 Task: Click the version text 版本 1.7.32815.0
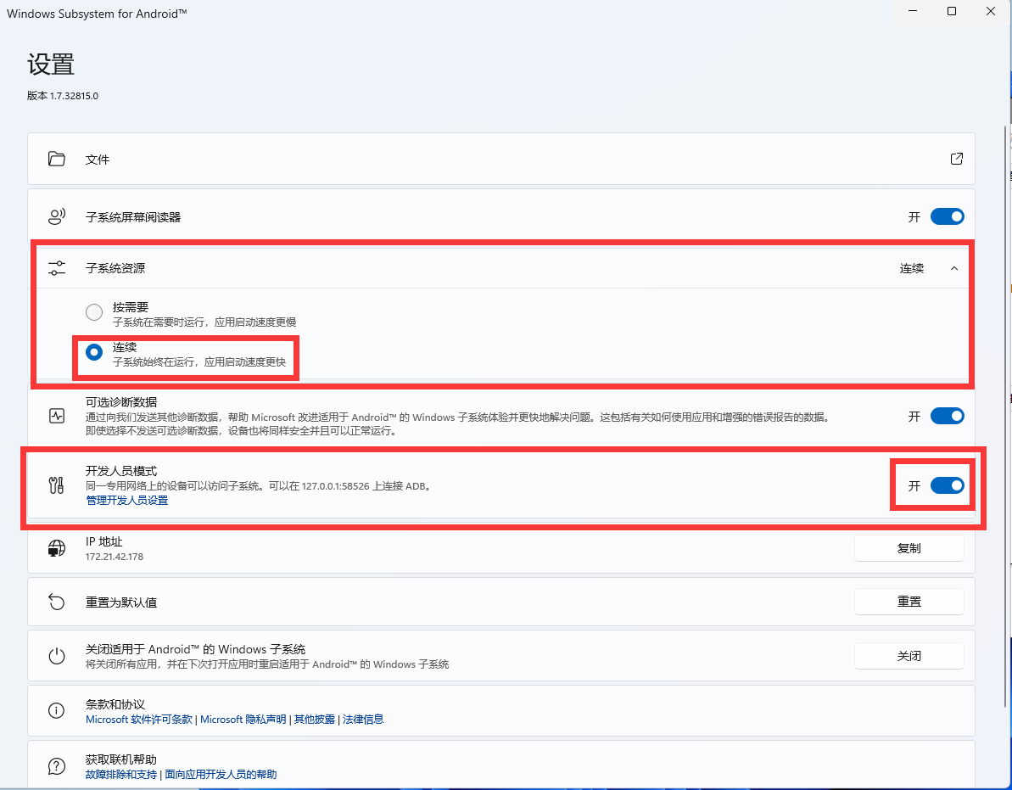tap(63, 96)
